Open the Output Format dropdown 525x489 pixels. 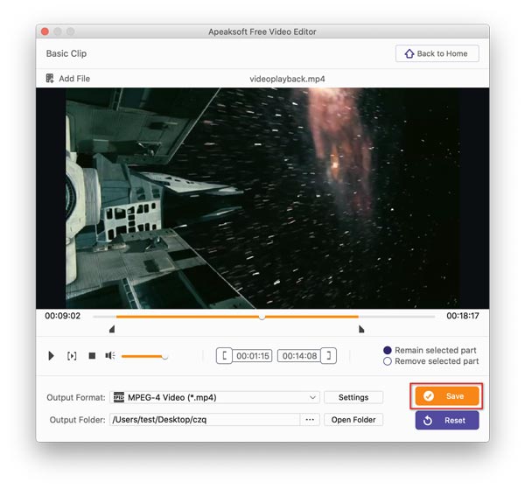click(x=214, y=397)
